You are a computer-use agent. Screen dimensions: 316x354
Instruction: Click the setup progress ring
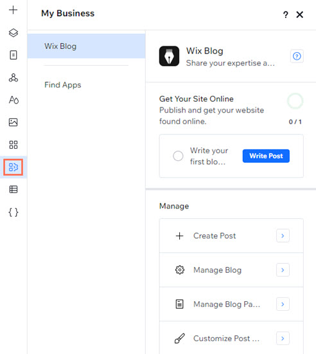click(x=295, y=101)
